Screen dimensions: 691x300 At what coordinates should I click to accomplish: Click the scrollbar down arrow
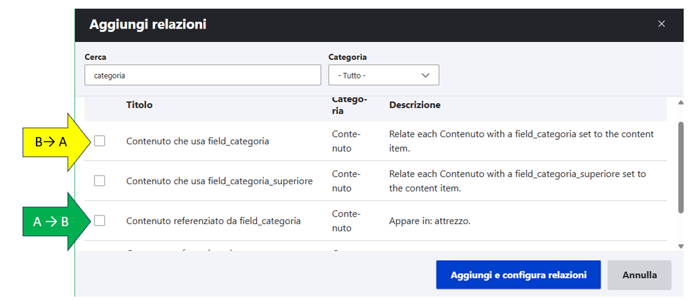(680, 246)
